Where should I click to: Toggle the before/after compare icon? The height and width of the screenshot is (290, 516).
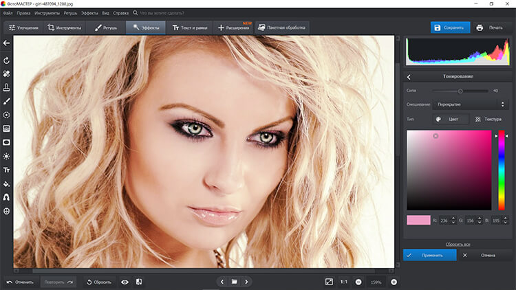pos(139,282)
